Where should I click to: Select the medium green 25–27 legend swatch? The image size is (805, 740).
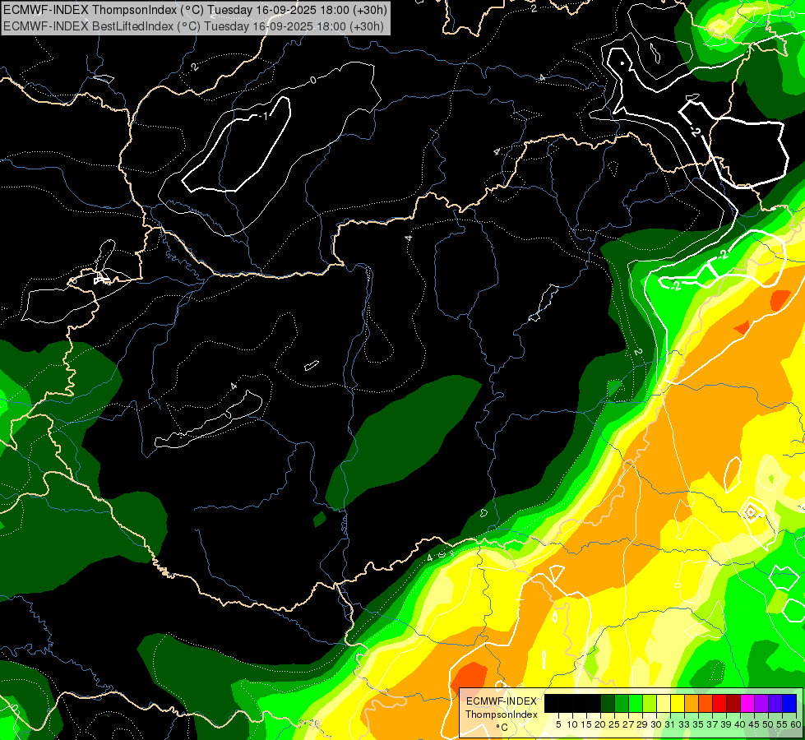tap(622, 703)
